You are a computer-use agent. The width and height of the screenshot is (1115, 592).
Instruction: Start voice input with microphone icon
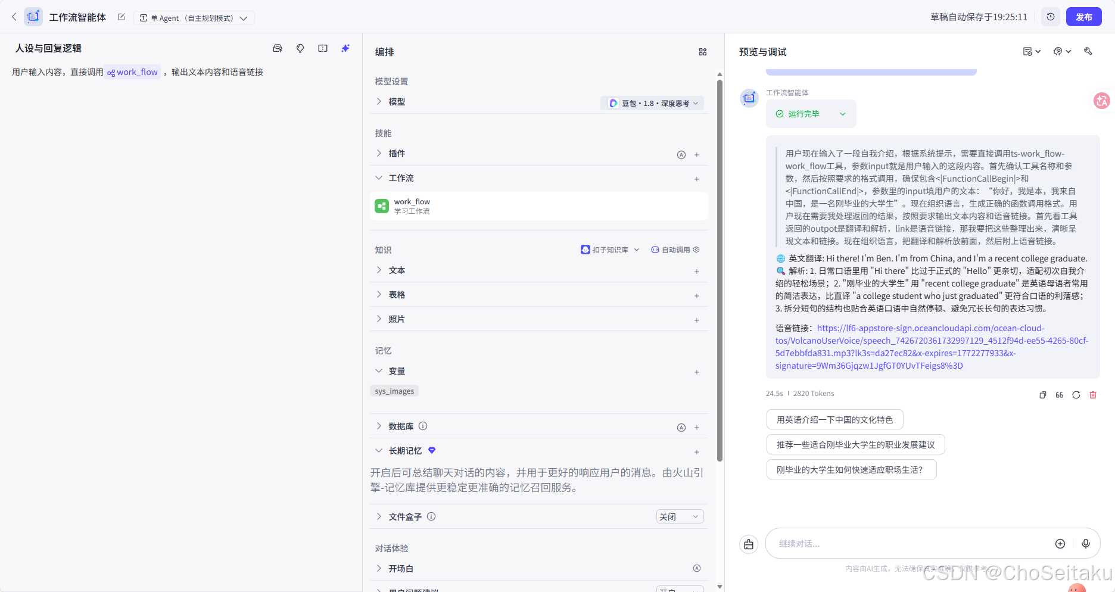point(1086,544)
